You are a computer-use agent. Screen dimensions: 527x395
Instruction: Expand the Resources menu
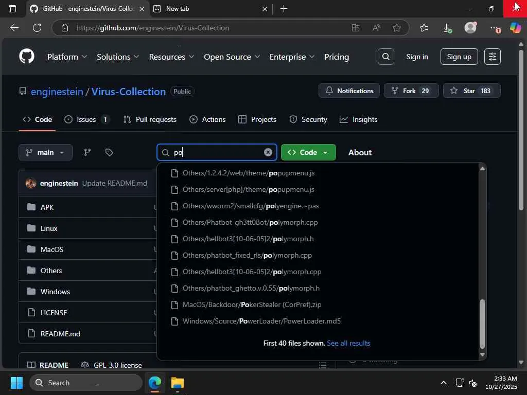coord(171,57)
